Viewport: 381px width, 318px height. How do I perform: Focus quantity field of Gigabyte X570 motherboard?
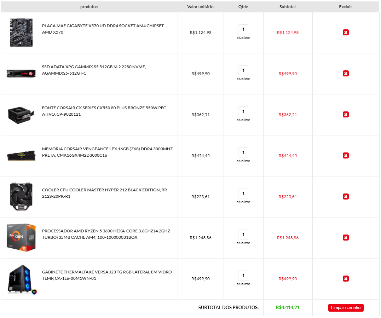[x=243, y=29]
